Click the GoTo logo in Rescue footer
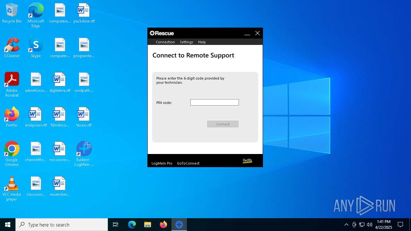411x231 pixels. click(x=247, y=161)
